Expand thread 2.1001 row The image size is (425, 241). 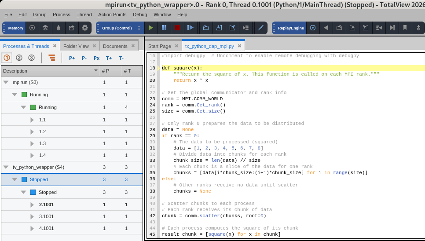32,204
